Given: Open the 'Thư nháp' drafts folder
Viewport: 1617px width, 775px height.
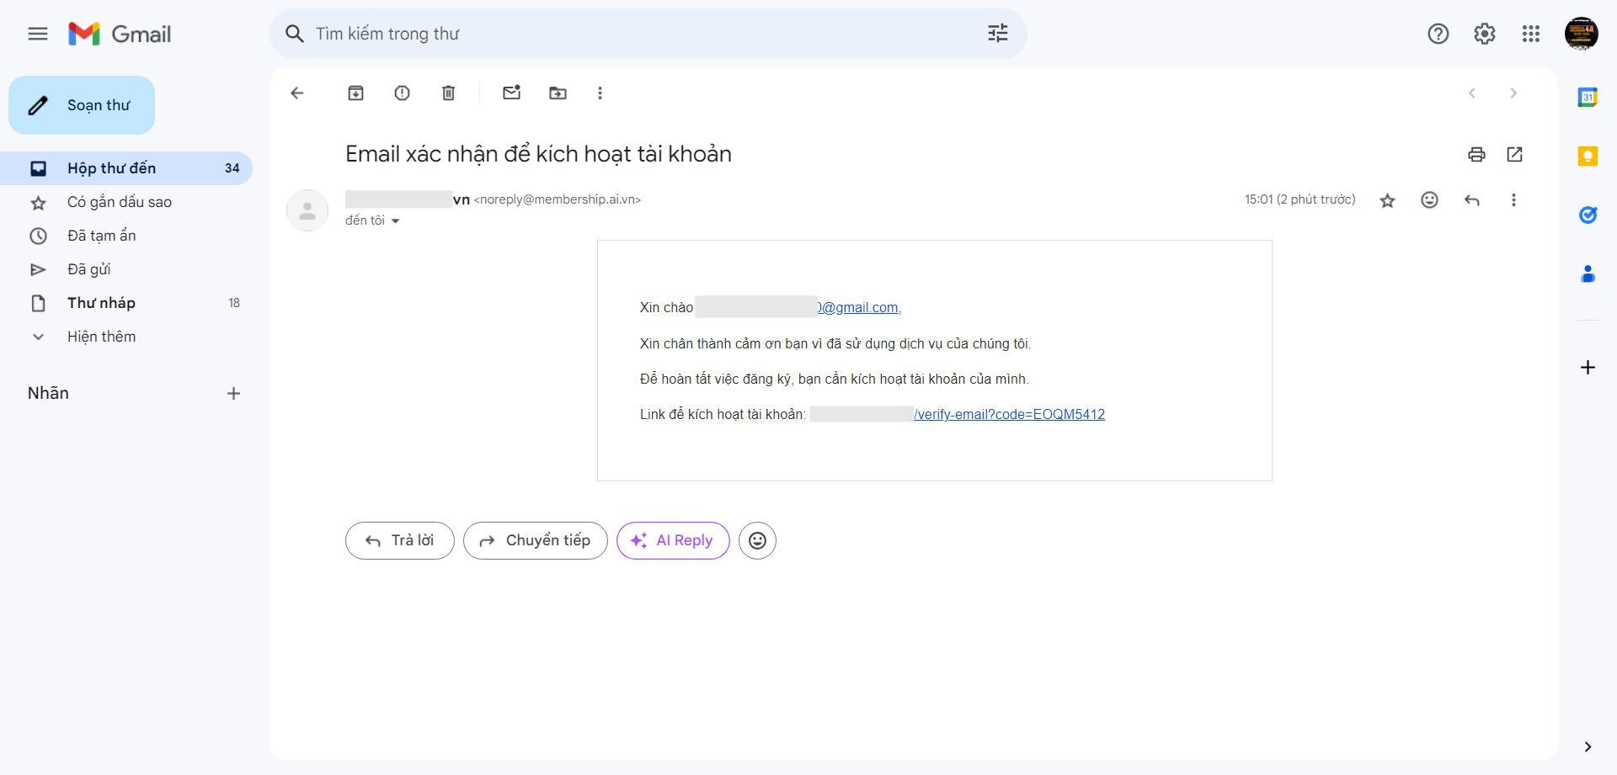Looking at the screenshot, I should click(x=101, y=303).
